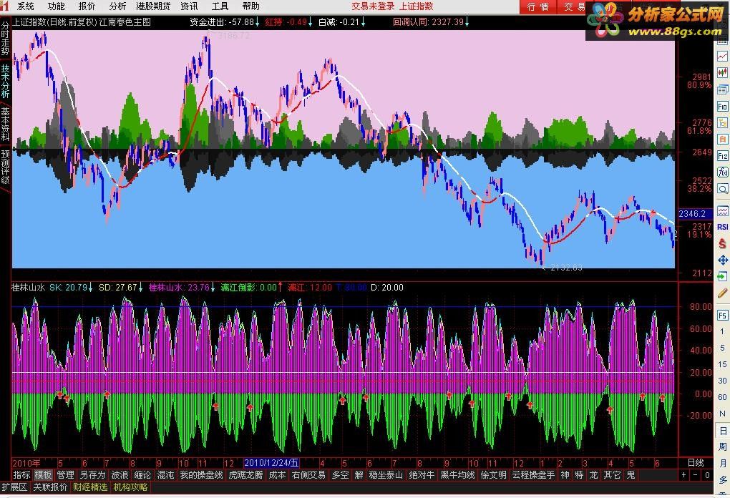Open the 多 multi-period option
Screen dimensions: 730x498
coord(723,479)
